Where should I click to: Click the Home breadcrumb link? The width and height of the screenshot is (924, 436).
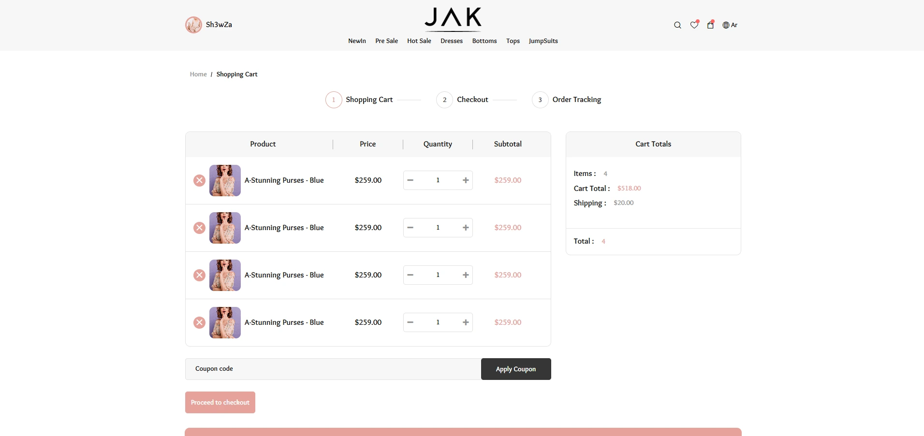tap(198, 74)
